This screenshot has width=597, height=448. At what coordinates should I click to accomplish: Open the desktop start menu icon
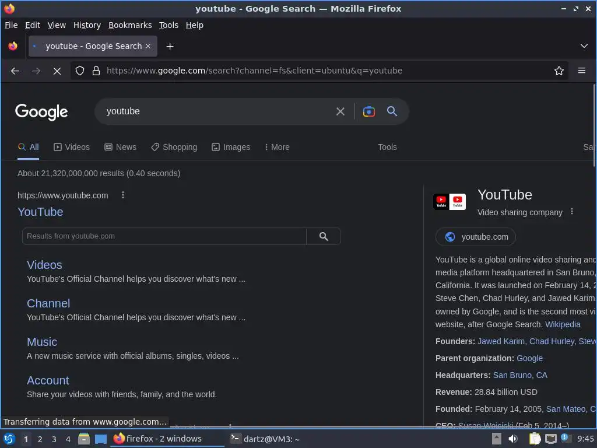(x=9, y=439)
